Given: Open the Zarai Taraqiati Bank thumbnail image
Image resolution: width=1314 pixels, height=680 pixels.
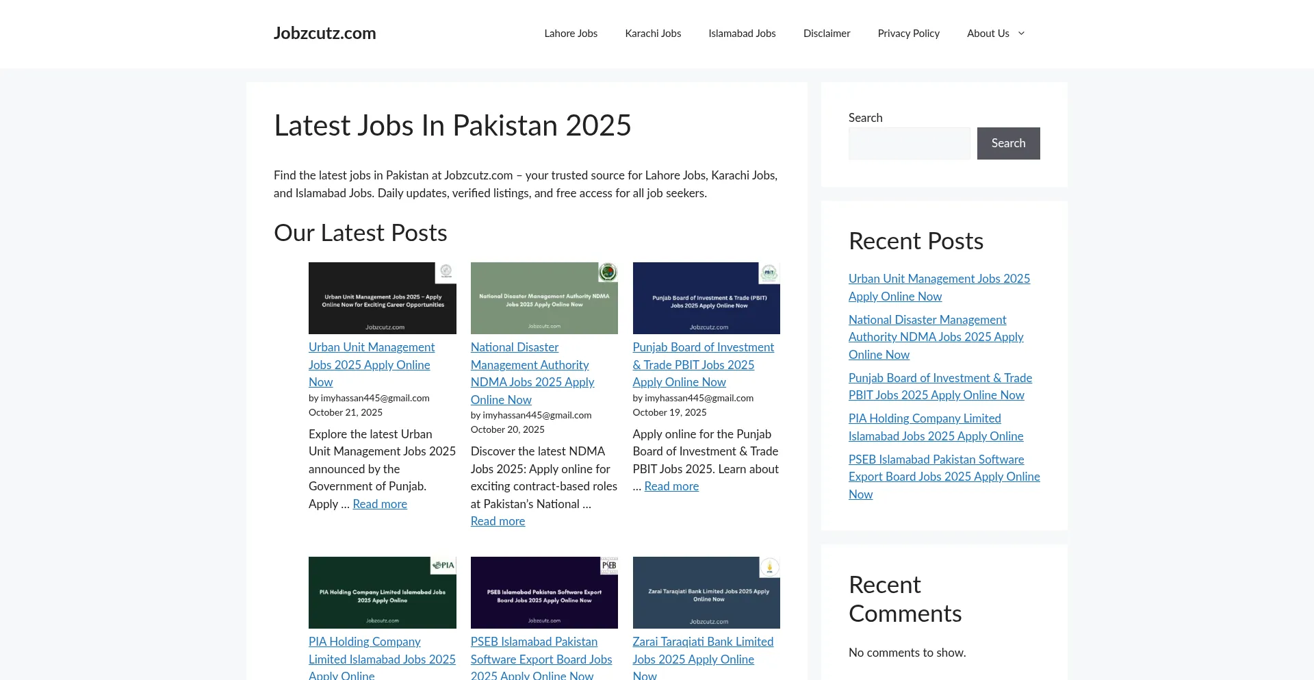Looking at the screenshot, I should pyautogui.click(x=706, y=592).
